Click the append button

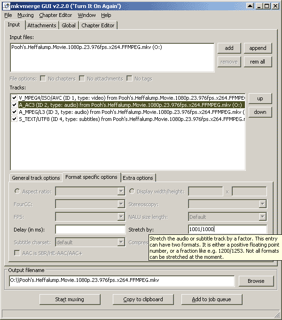point(258,48)
